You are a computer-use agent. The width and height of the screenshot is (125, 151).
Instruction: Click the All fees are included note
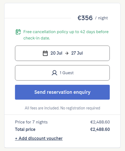click(x=62, y=108)
